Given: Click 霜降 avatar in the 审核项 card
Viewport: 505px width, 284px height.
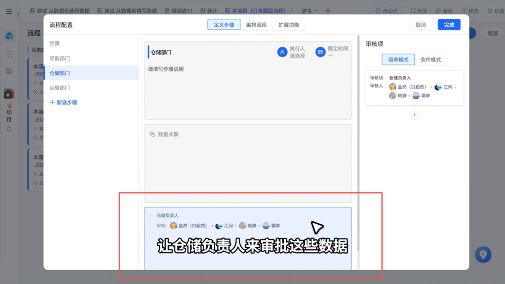Looking at the screenshot, I should [x=416, y=96].
